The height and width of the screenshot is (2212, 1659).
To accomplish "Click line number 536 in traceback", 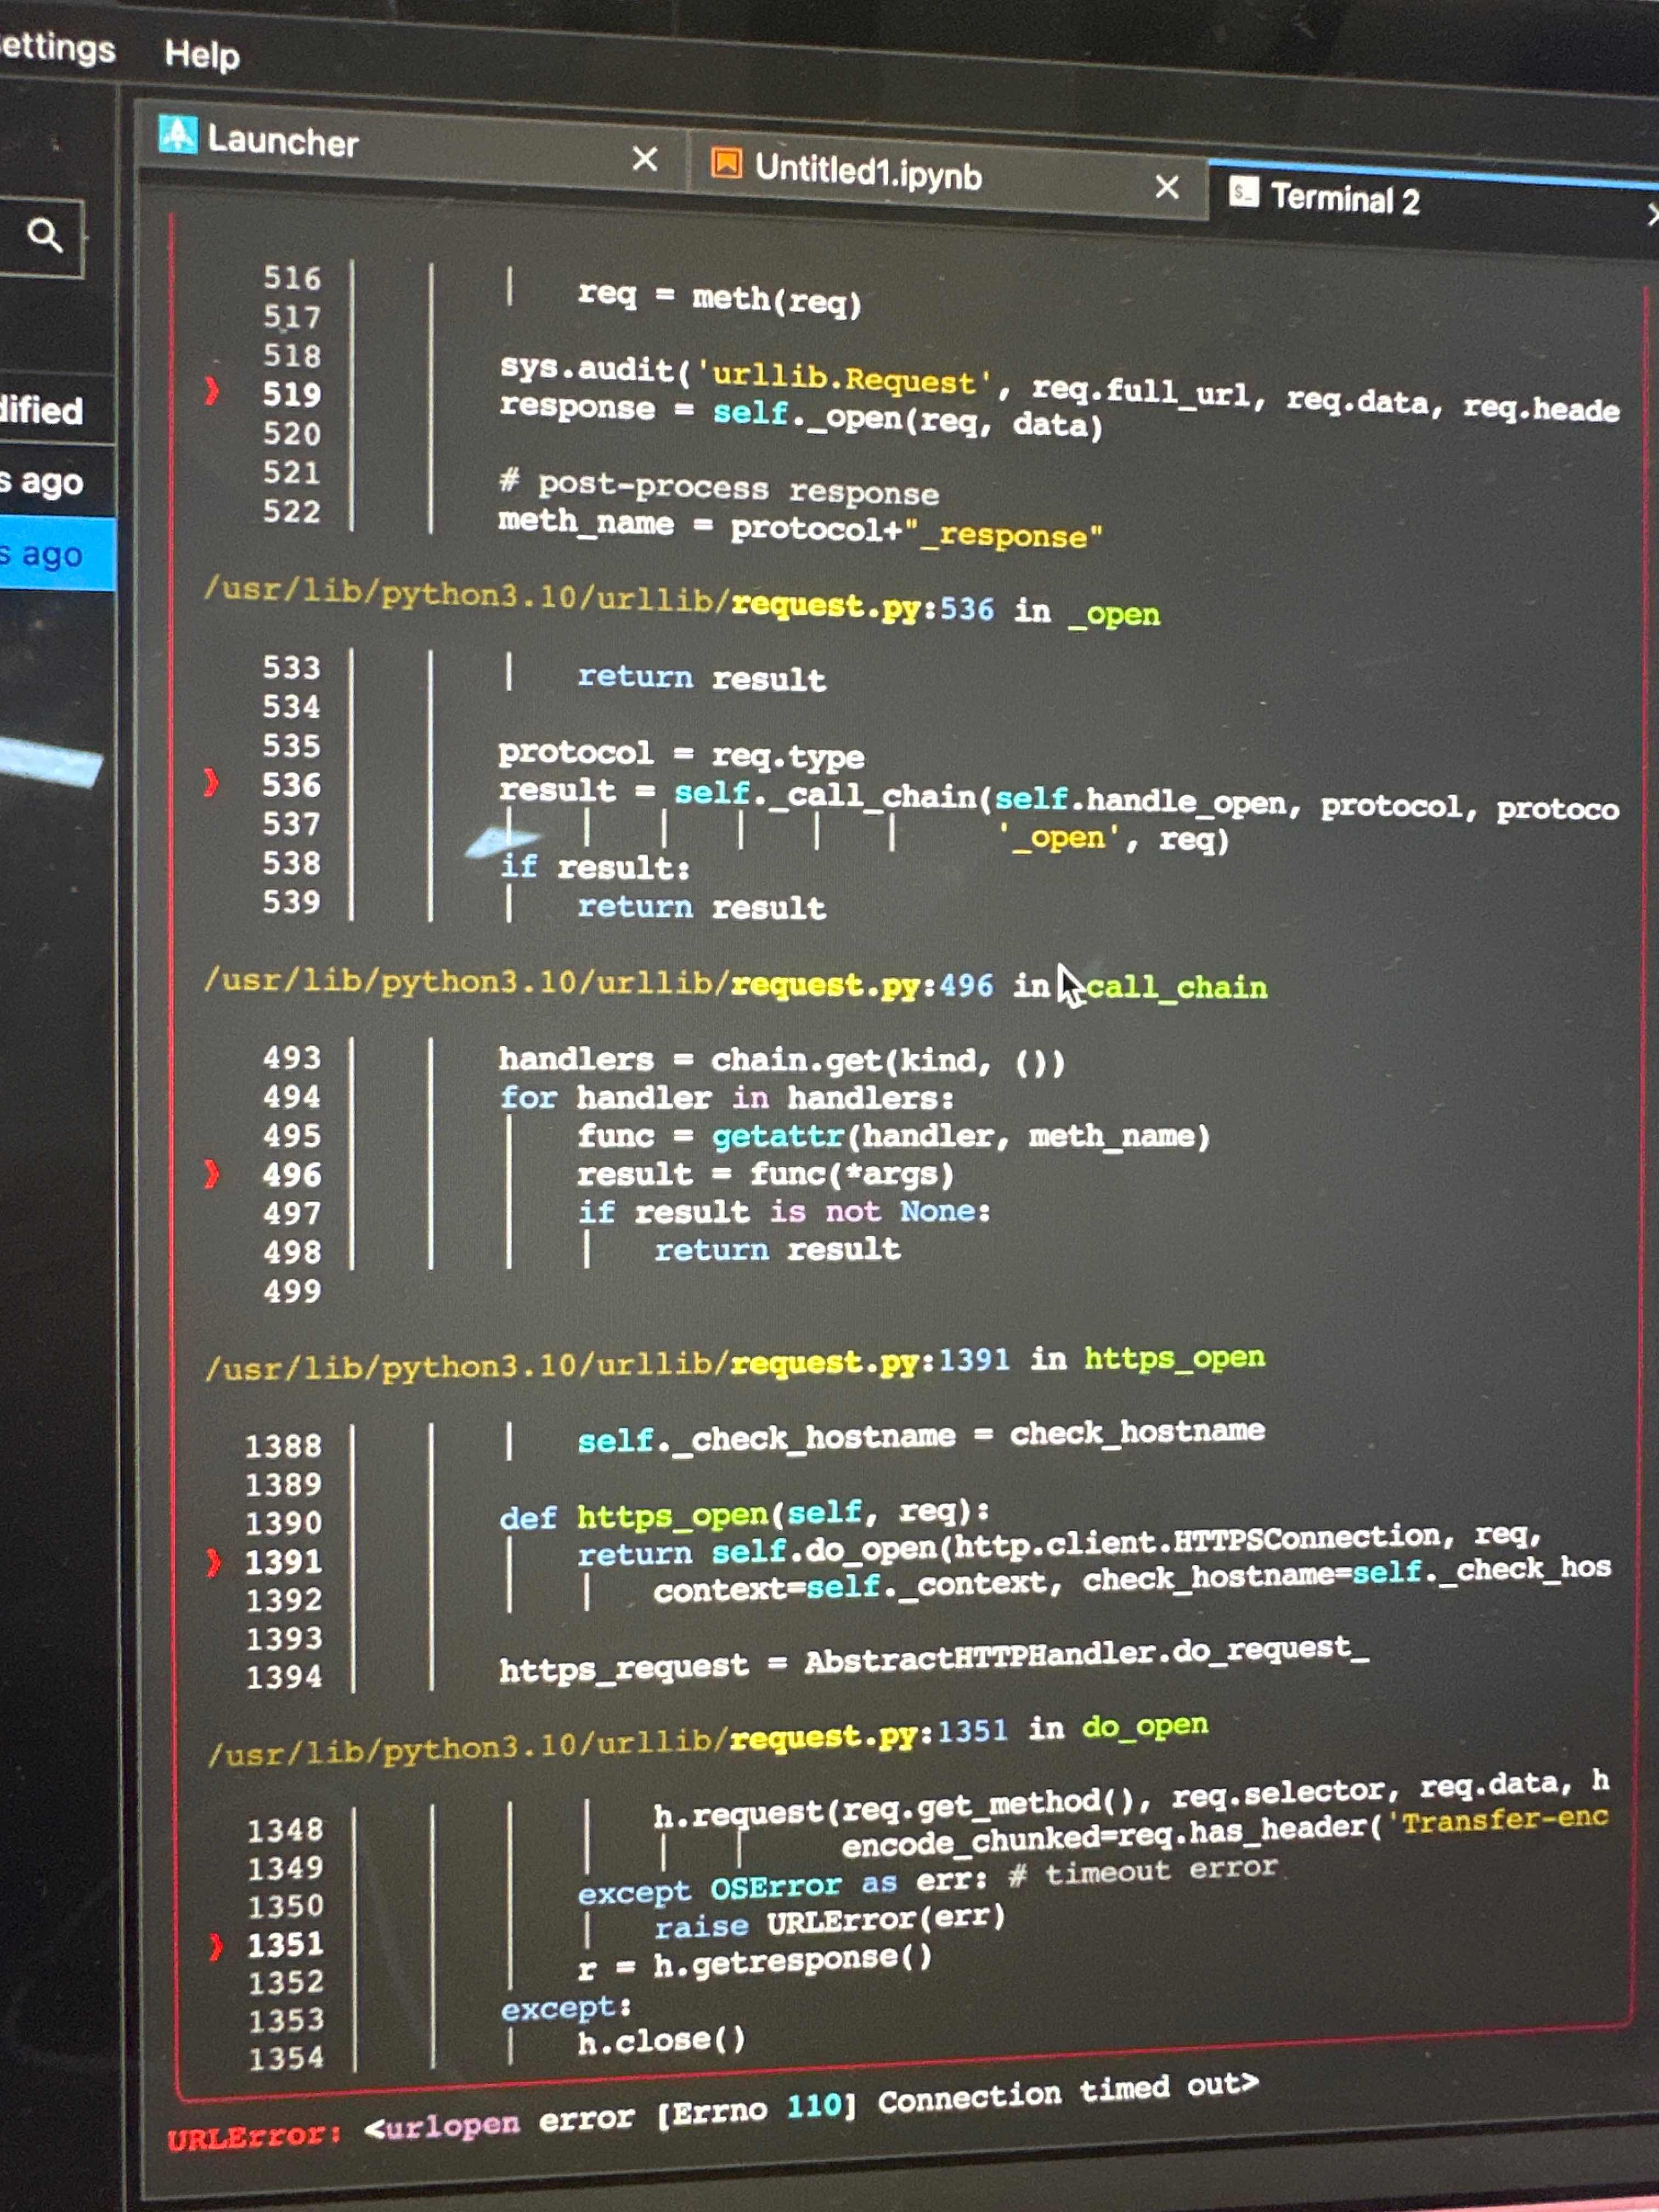I will click(292, 785).
